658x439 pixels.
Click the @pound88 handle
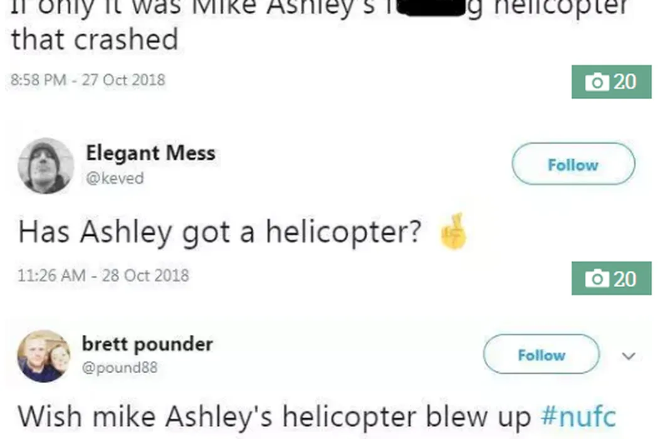(x=120, y=367)
